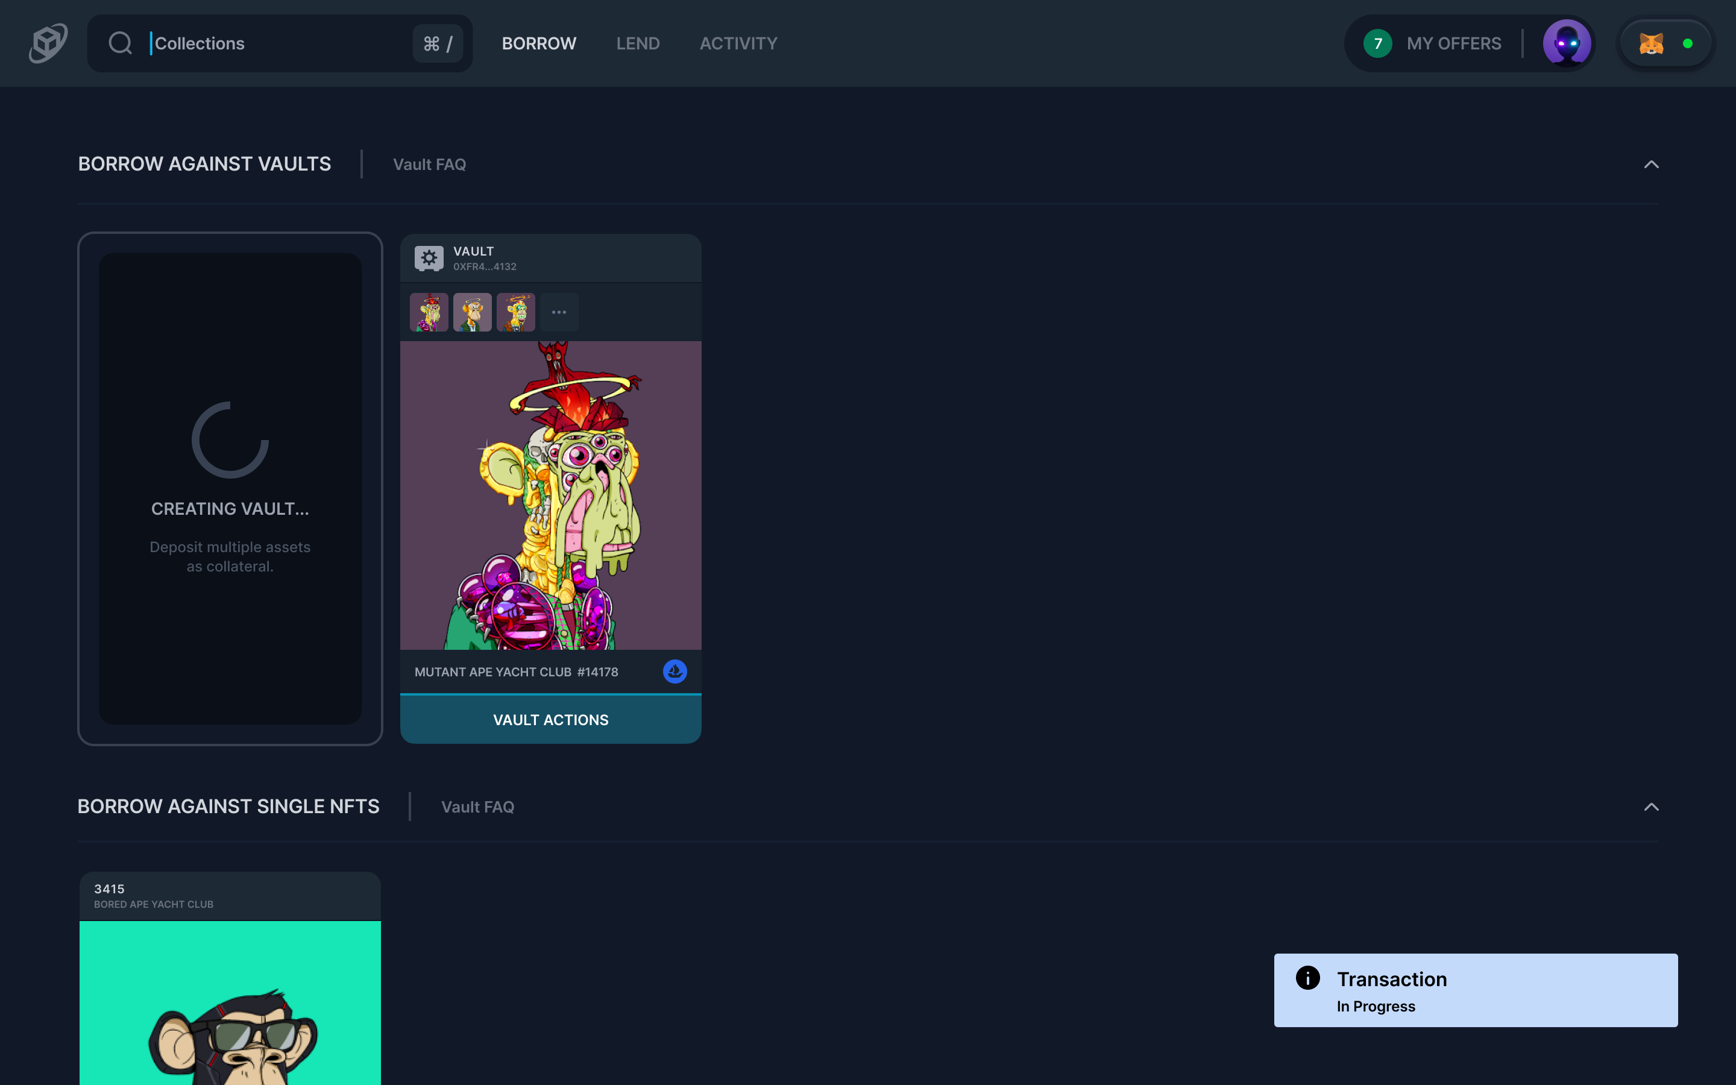Collapse the Borrow Against Vaults section
Image resolution: width=1736 pixels, height=1085 pixels.
[1650, 165]
